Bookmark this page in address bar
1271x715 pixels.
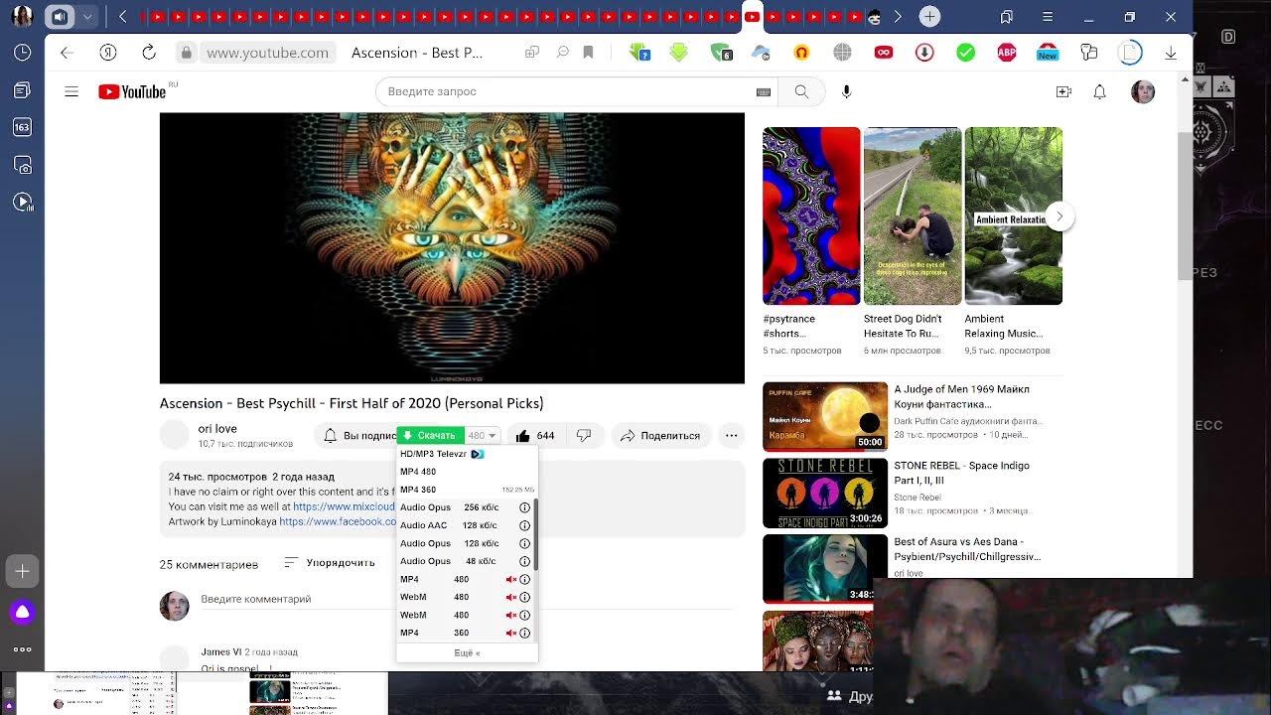click(x=588, y=53)
